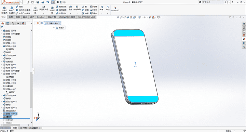Choose the 拔模 draft tool
Image resolution: width=246 pixels, height=132 pixels.
[x=85, y=10]
